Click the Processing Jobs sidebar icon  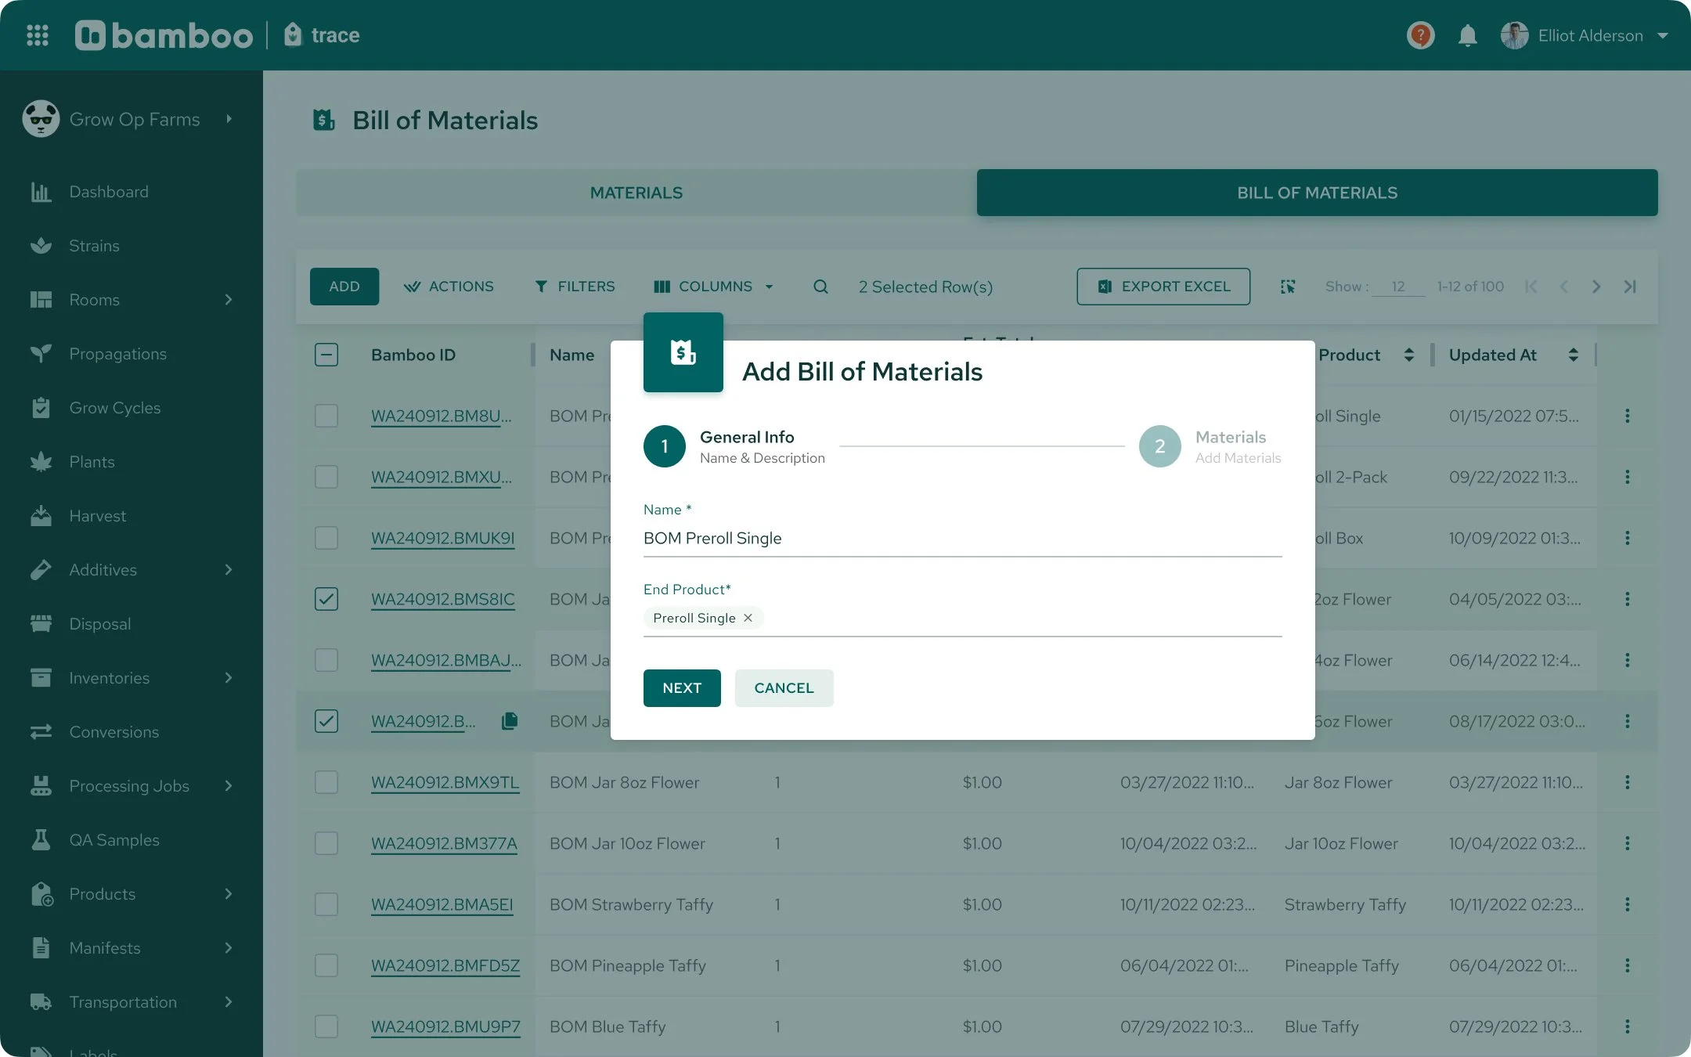coord(41,786)
